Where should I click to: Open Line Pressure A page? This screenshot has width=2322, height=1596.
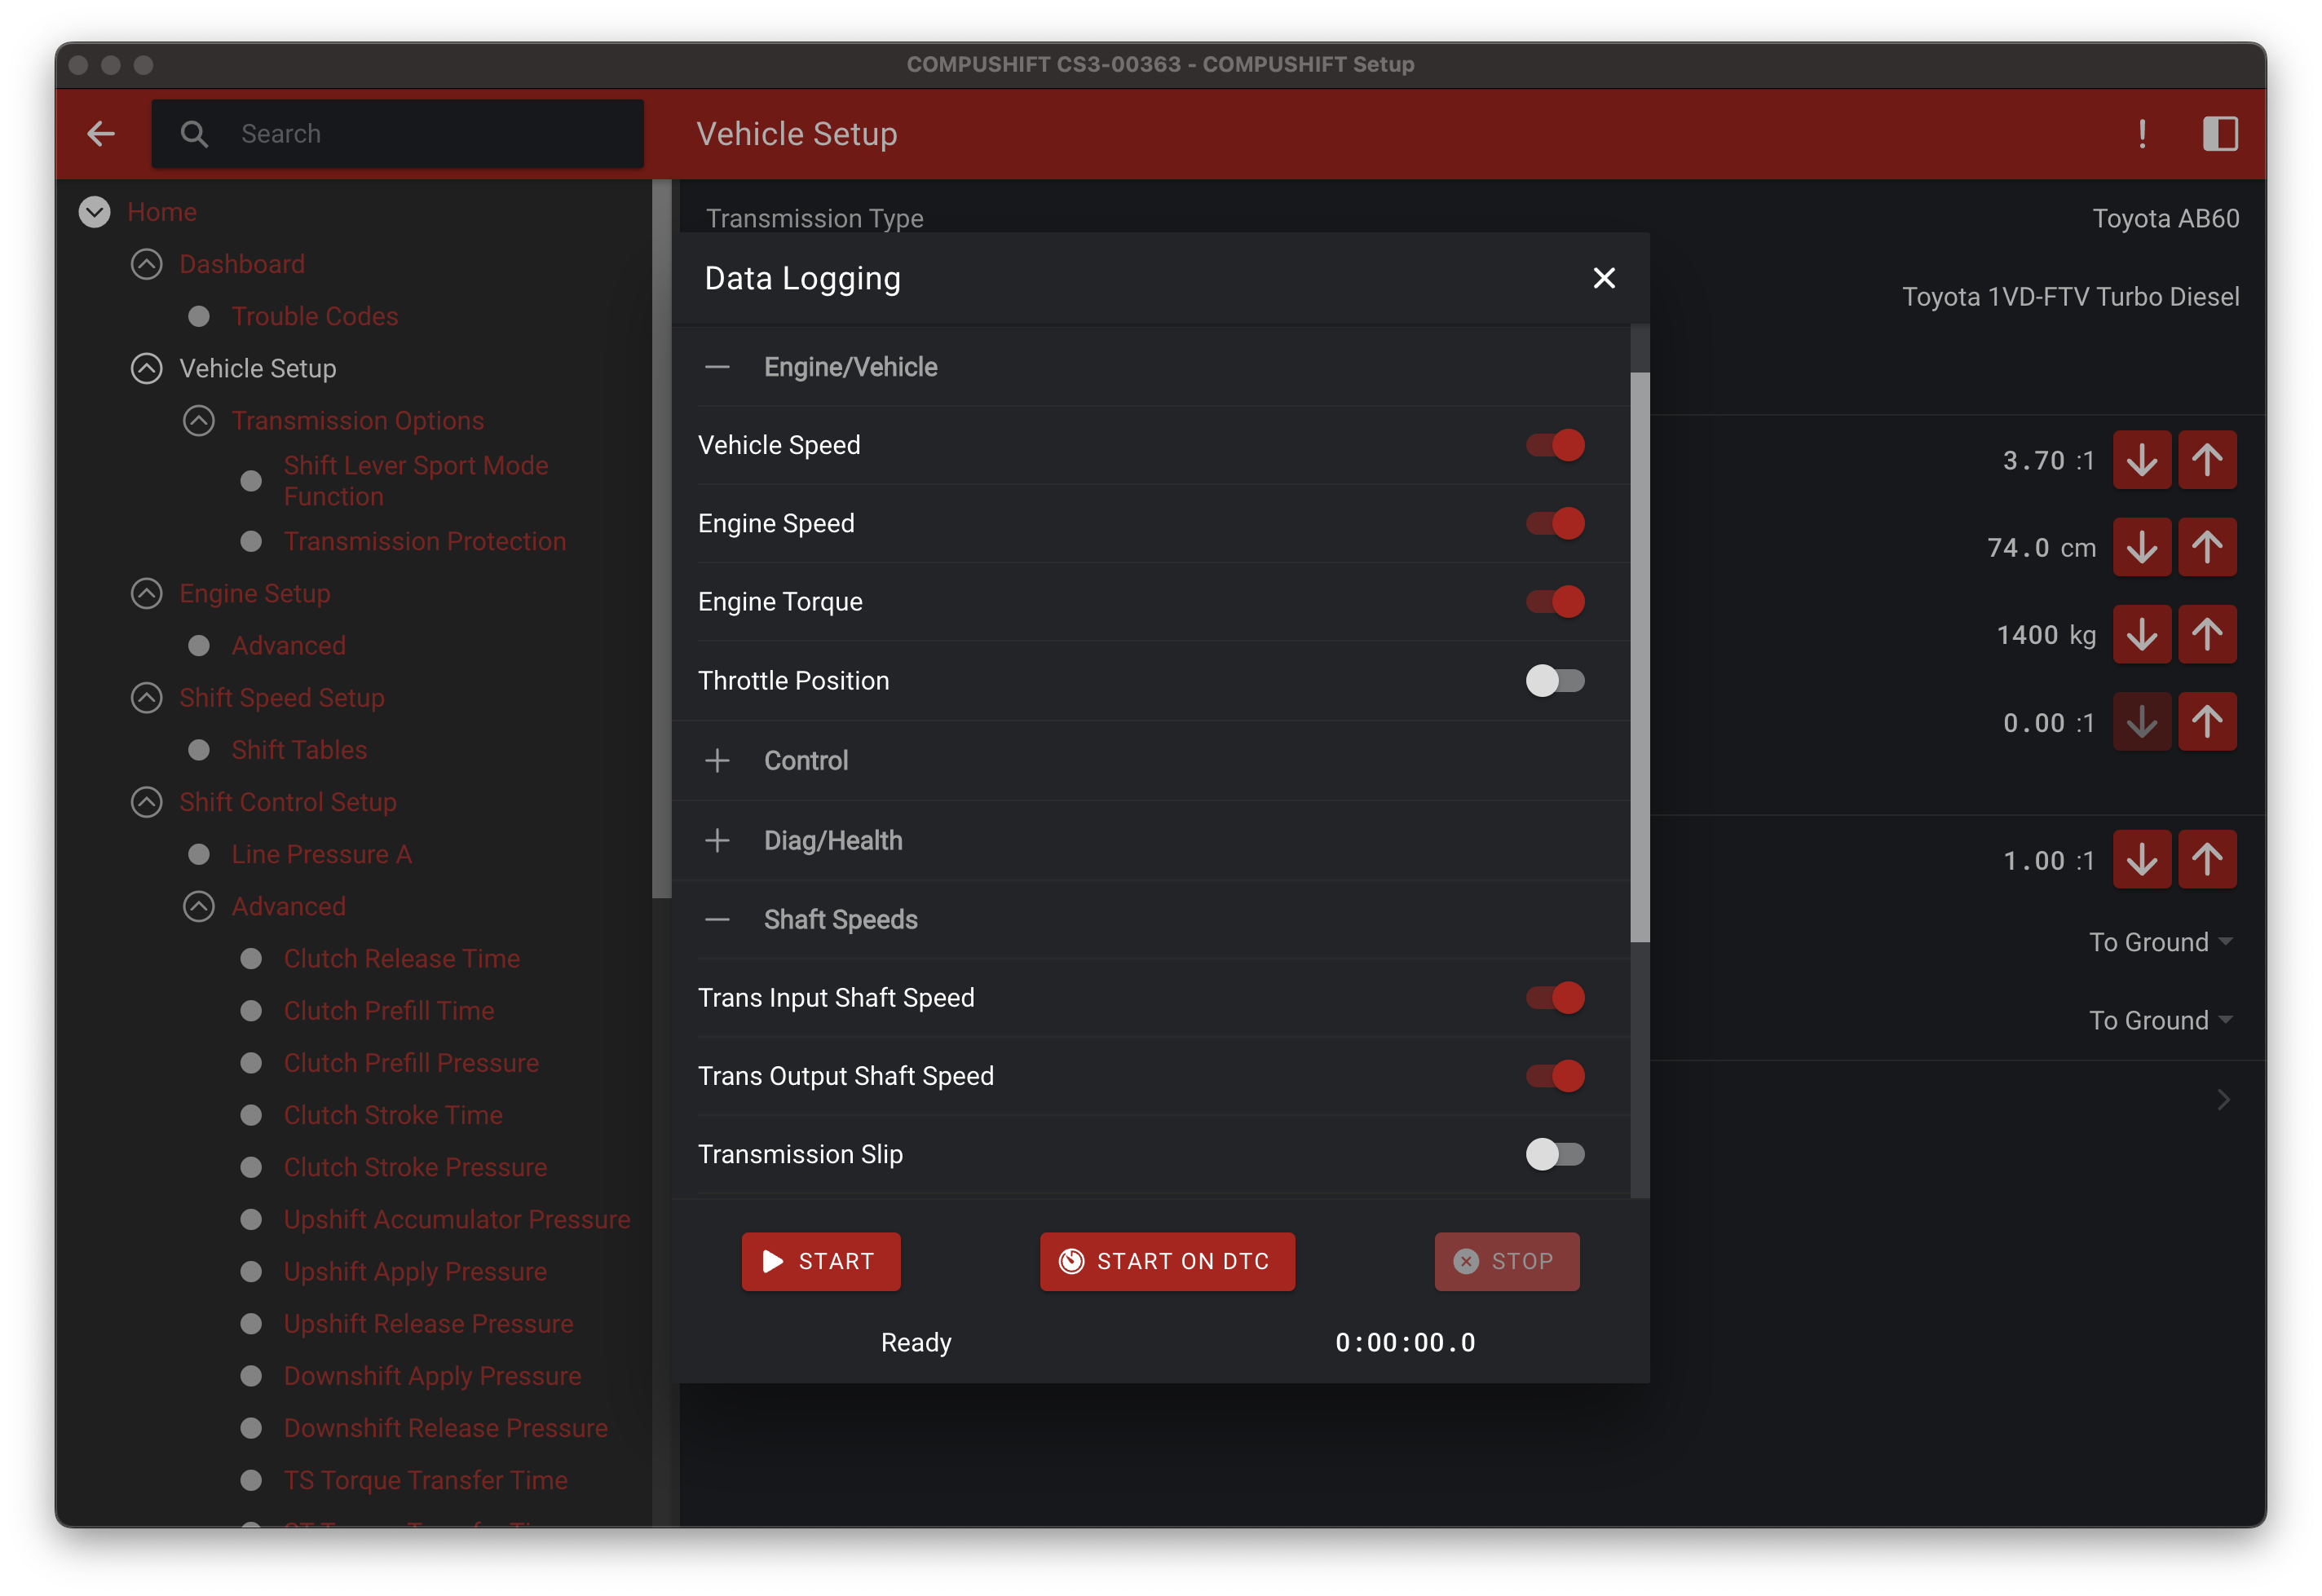point(321,854)
